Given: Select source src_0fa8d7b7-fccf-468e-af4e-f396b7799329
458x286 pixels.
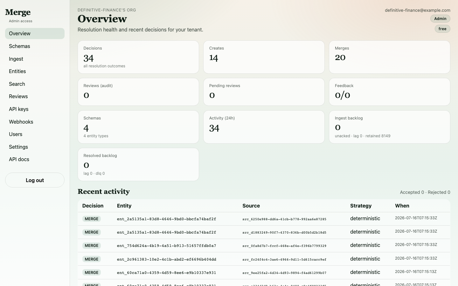Looking at the screenshot, I should (x=284, y=246).
